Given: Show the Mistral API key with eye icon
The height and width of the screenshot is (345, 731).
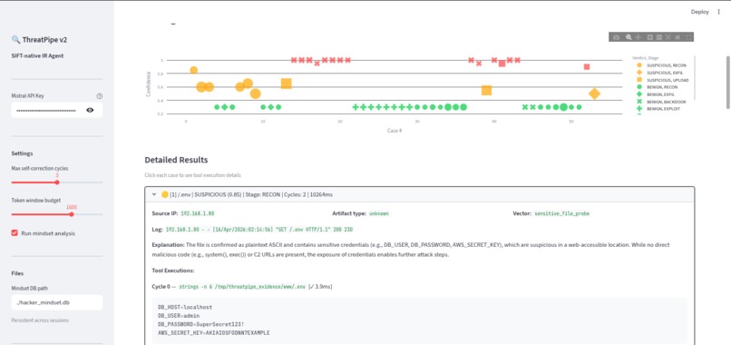Looking at the screenshot, I should pyautogui.click(x=90, y=110).
